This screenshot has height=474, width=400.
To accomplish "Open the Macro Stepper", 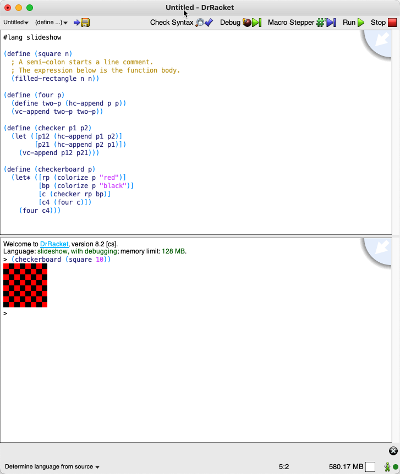I will (x=301, y=23).
